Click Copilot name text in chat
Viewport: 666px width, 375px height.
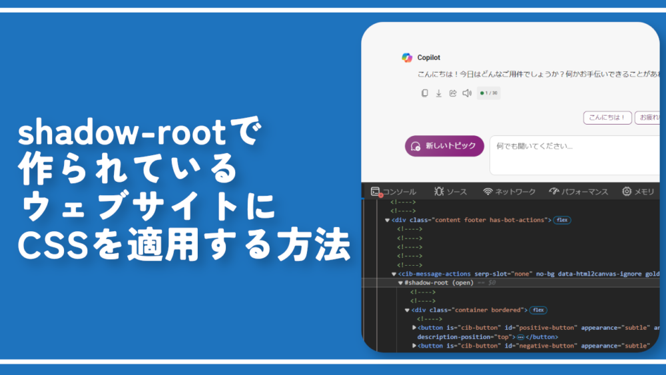tap(428, 57)
